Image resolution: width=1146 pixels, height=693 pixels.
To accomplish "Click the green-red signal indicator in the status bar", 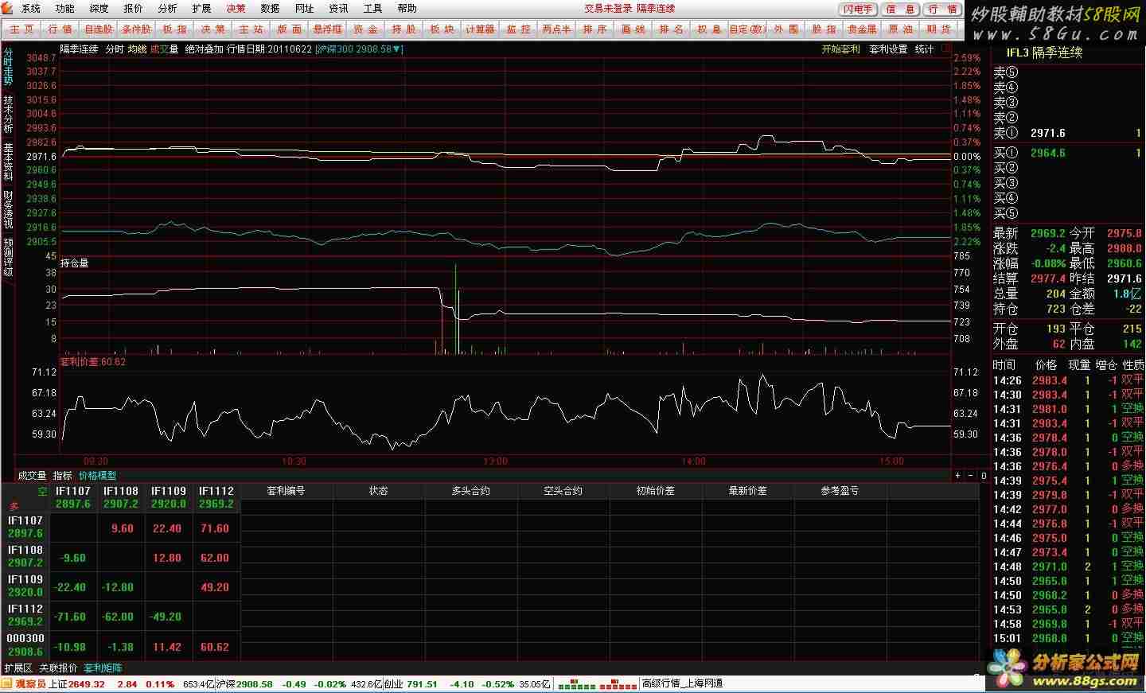I will [x=597, y=684].
